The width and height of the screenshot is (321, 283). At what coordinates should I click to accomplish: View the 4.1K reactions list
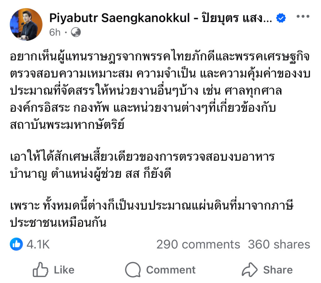coord(38,244)
